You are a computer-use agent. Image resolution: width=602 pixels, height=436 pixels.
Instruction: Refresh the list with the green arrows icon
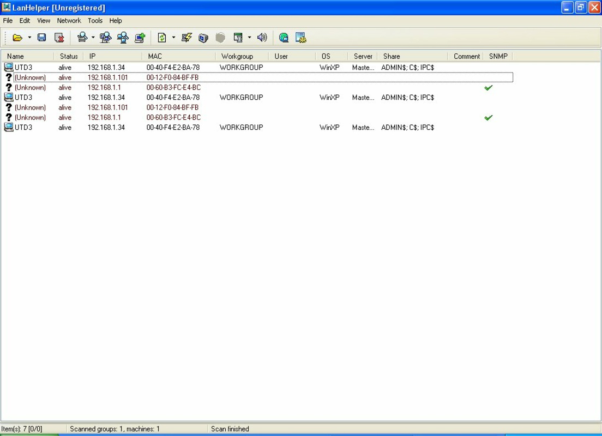162,38
